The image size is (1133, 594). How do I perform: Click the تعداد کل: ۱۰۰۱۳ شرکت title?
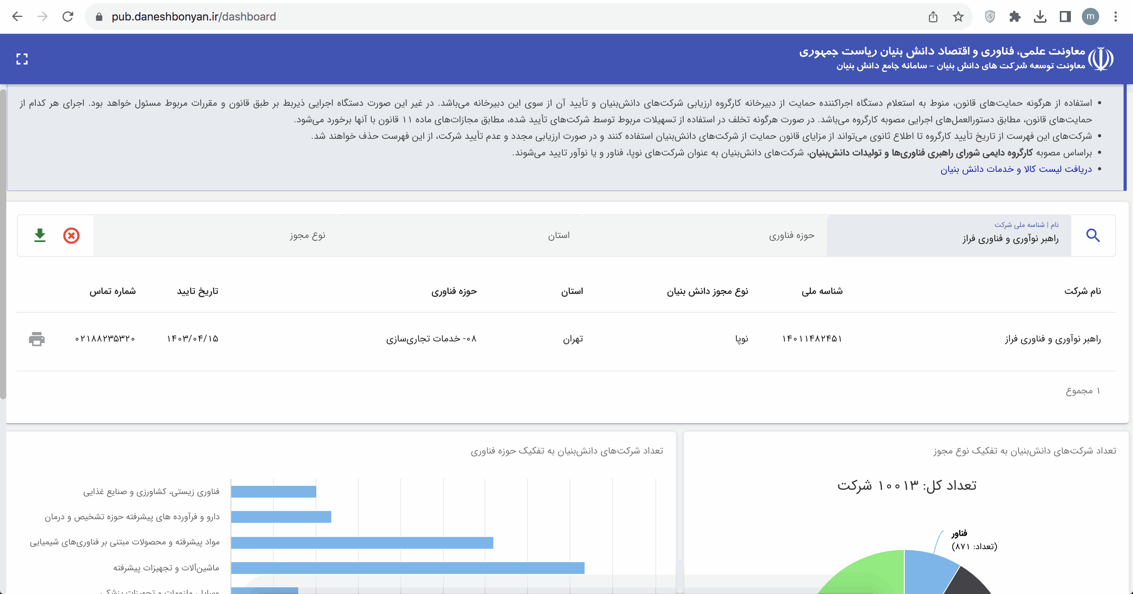pyautogui.click(x=906, y=485)
